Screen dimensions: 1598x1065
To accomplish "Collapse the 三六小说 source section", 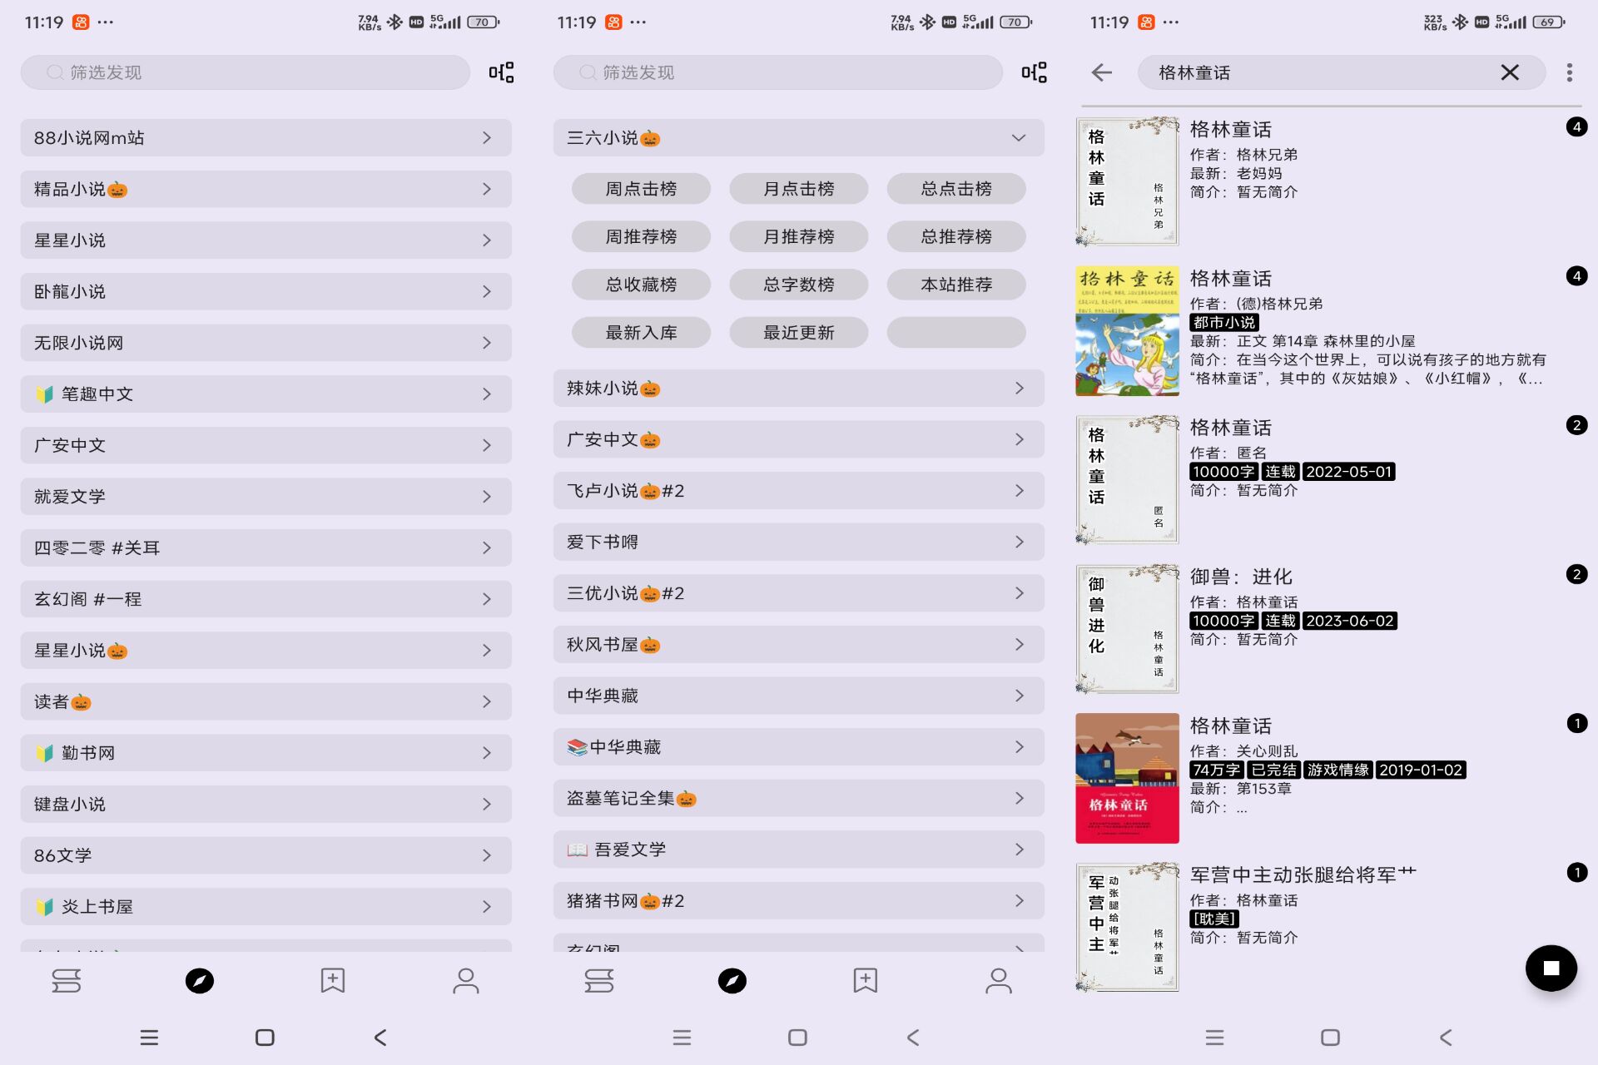I will pyautogui.click(x=1018, y=138).
